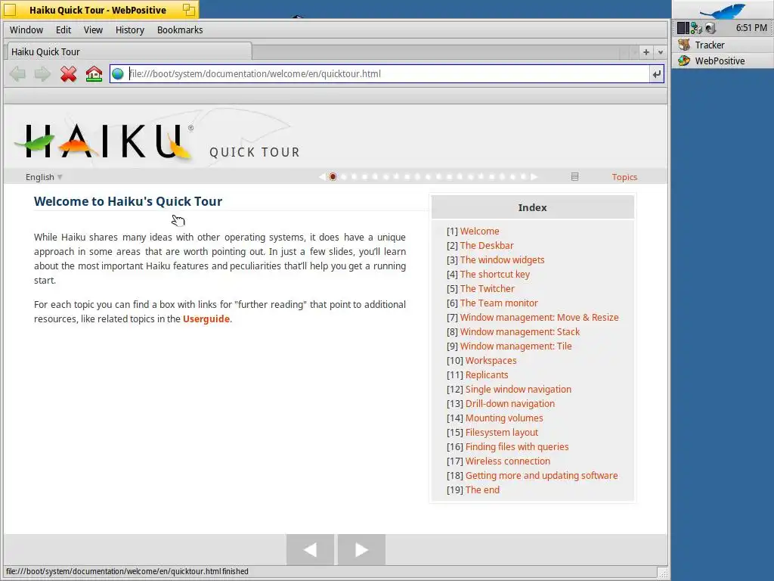
Task: Click the globe favicon in the address bar
Action: coord(117,74)
